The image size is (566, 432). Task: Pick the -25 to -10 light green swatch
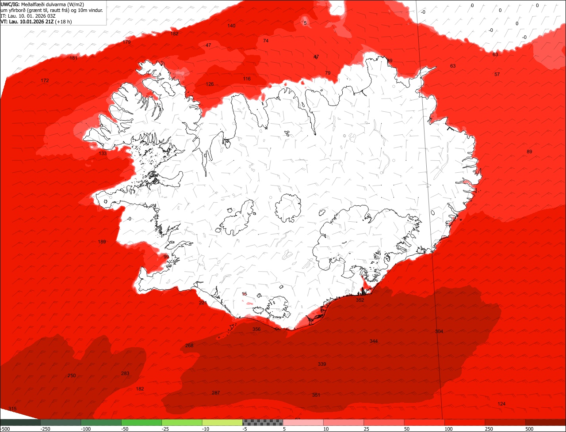pyautogui.click(x=182, y=422)
